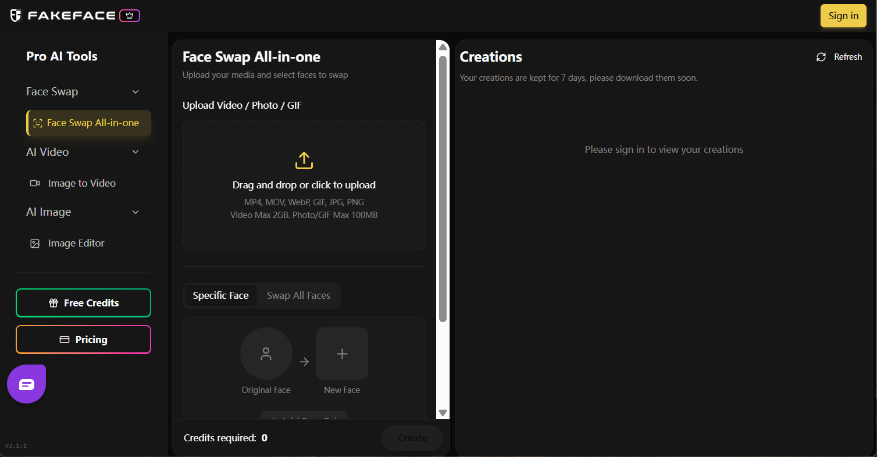Click 'Please sign in to view your creations'
877x457 pixels.
pos(664,149)
